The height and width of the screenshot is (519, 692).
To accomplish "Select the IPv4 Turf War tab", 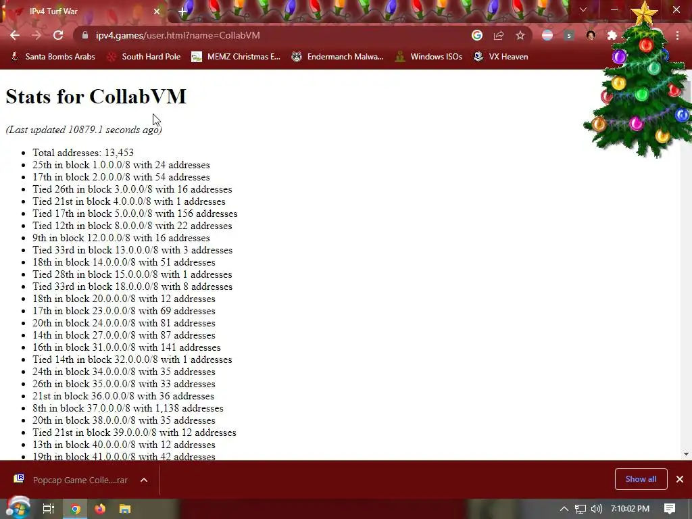I will click(x=84, y=11).
